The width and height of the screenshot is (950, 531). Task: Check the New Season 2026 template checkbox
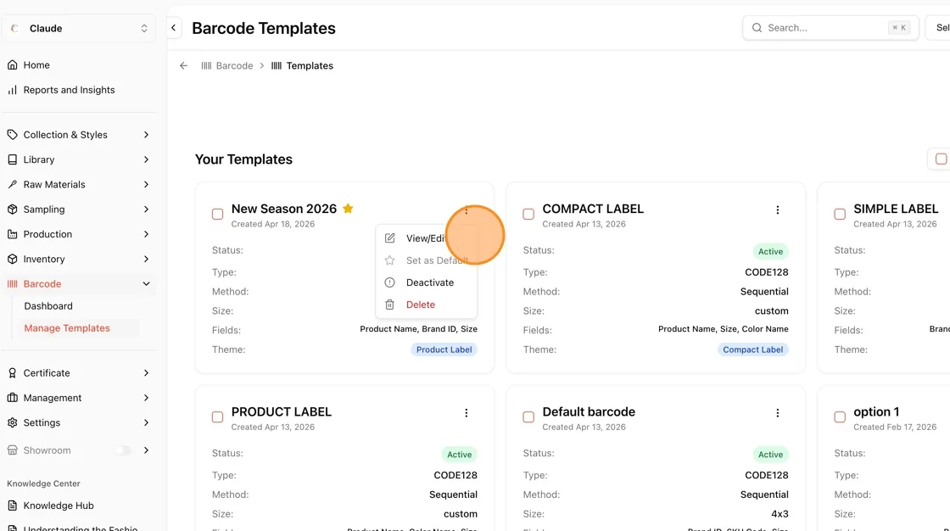[217, 214]
